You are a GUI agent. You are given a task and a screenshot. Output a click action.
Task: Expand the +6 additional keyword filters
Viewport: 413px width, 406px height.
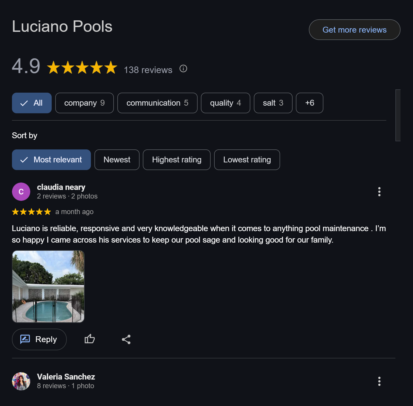click(310, 103)
